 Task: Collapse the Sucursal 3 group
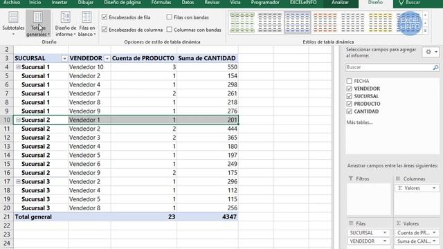[x=18, y=181]
